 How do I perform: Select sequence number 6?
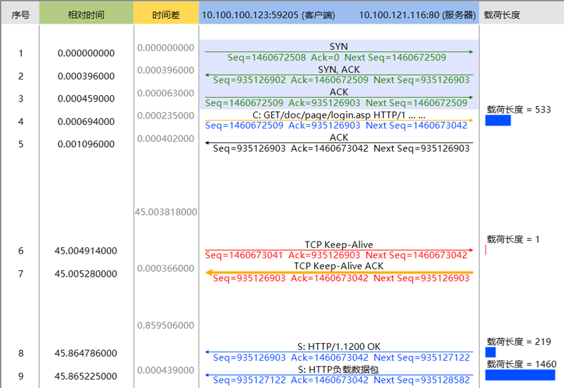pyautogui.click(x=21, y=251)
